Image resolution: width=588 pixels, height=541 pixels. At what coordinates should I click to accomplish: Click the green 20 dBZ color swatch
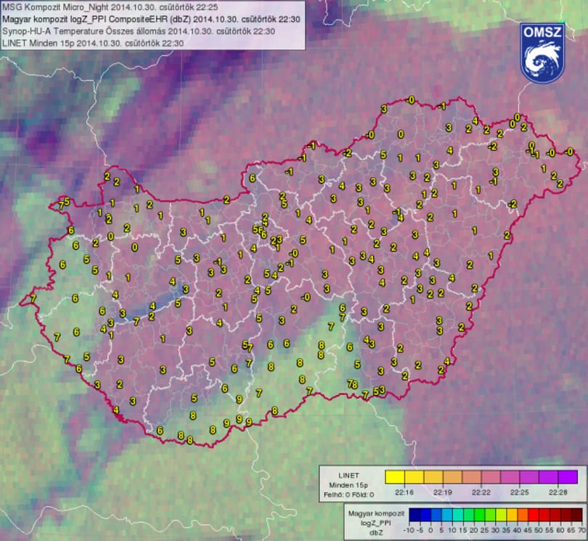coord(479,515)
